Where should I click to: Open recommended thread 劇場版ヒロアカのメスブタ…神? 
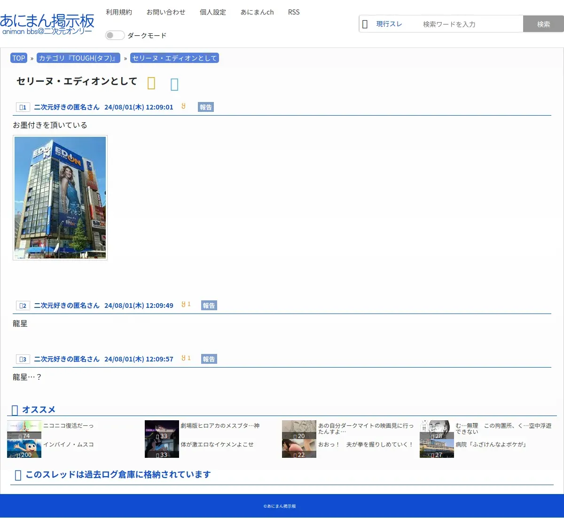coord(220,426)
